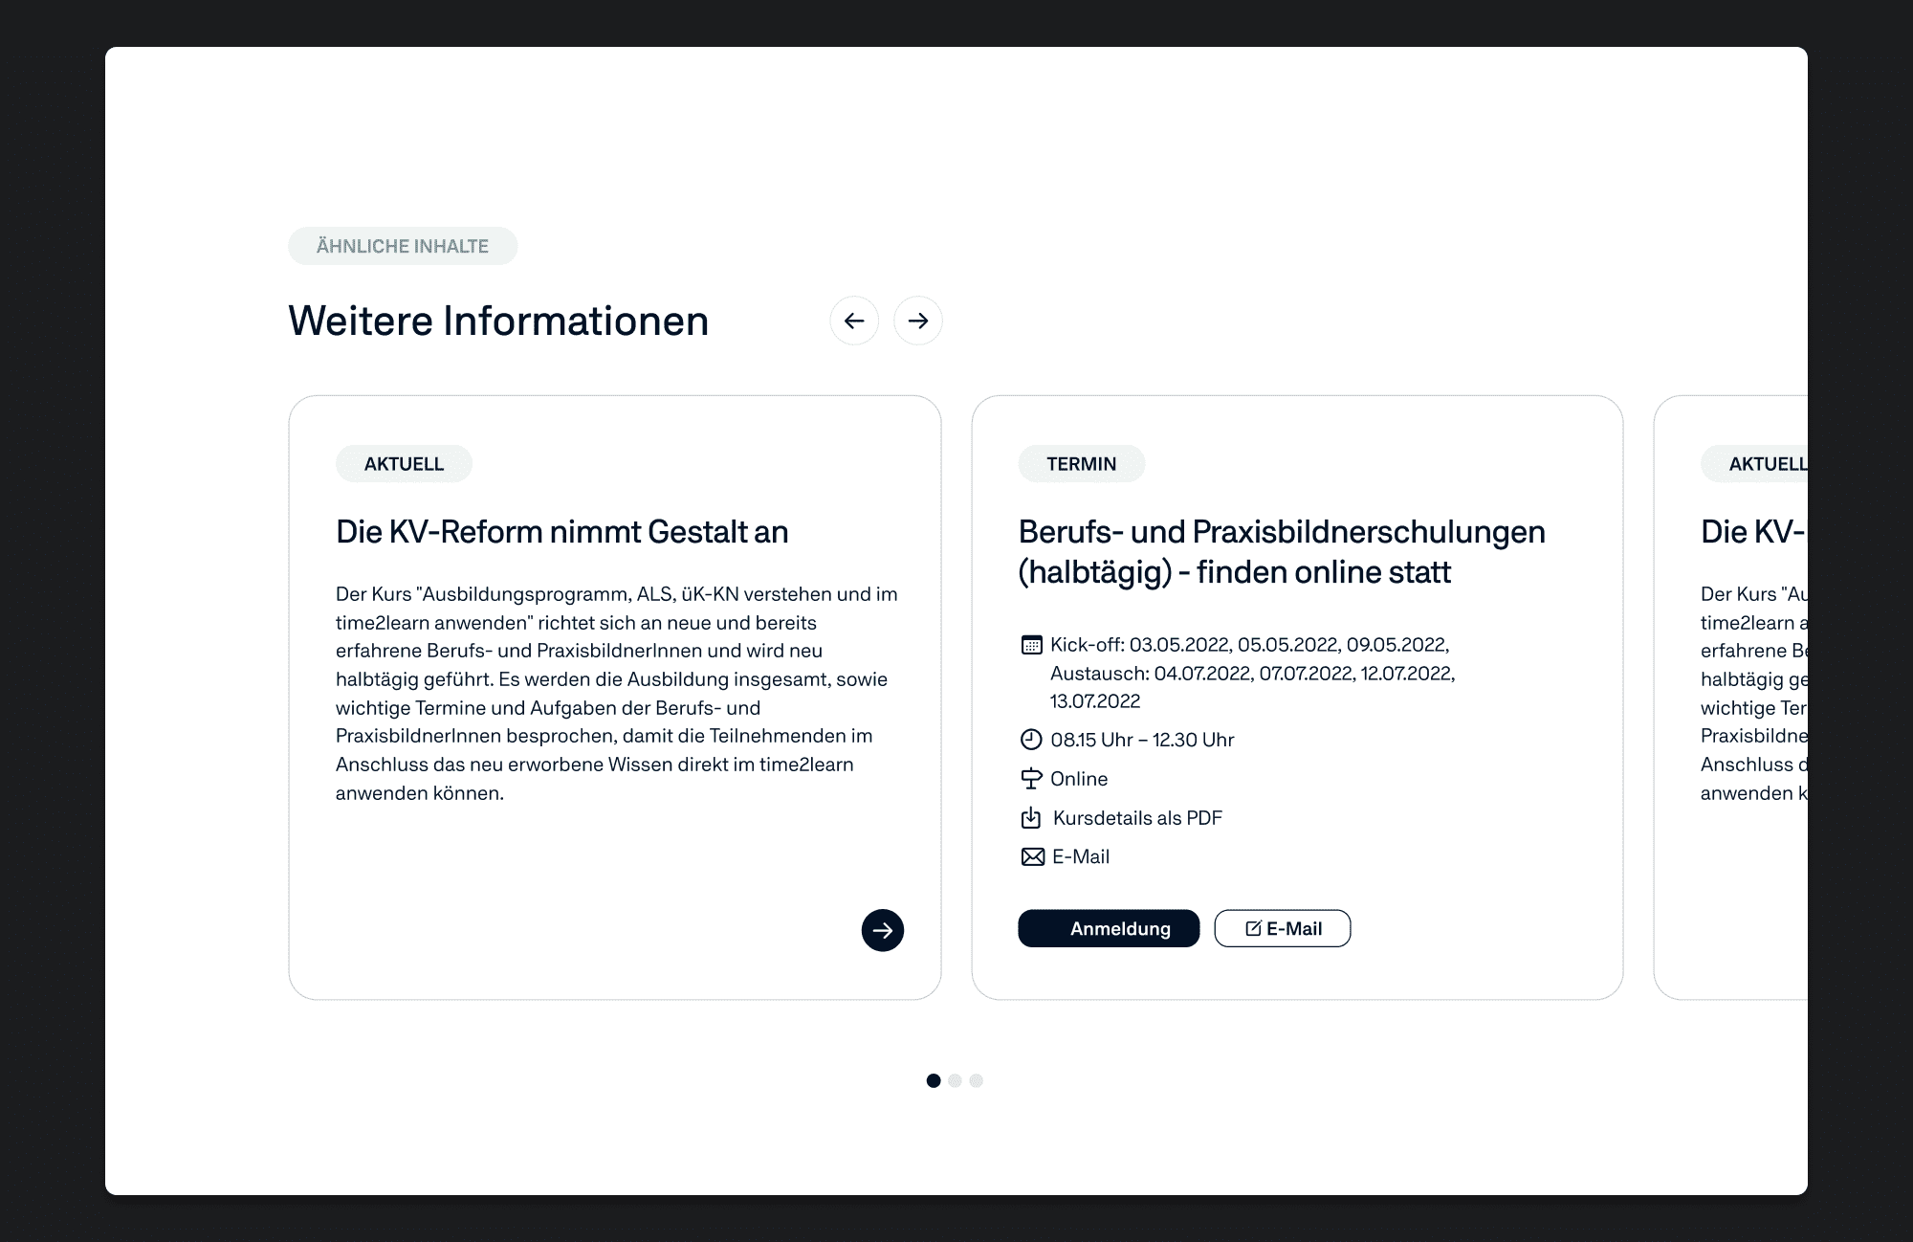Click the next slide arrow button
The height and width of the screenshot is (1242, 1913).
coord(918,321)
